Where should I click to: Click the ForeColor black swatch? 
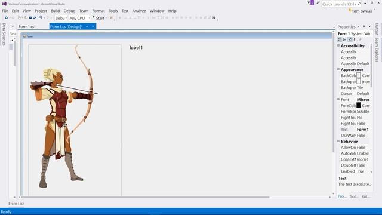pyautogui.click(x=358, y=105)
